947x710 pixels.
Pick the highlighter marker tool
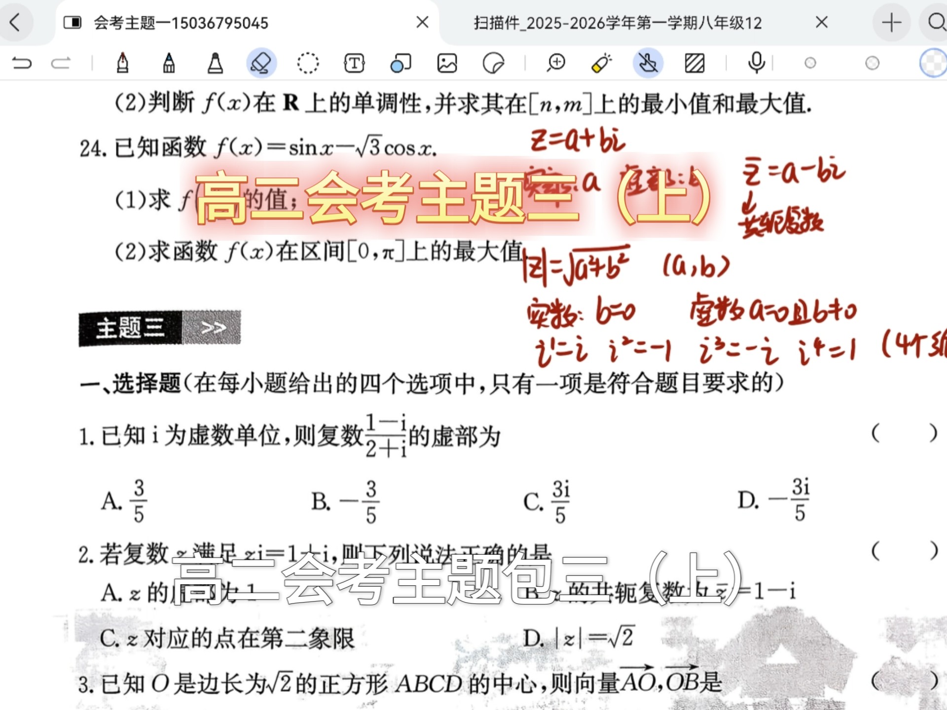pyautogui.click(x=215, y=63)
